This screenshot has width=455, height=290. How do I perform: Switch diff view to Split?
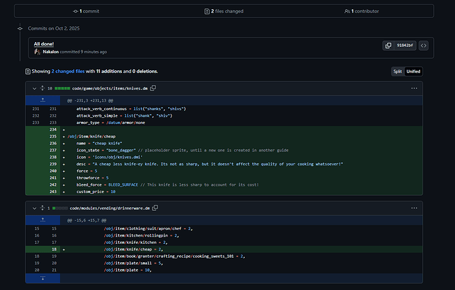pyautogui.click(x=398, y=71)
